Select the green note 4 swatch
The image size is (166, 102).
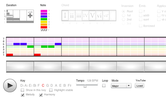pyautogui.click(x=44, y=19)
